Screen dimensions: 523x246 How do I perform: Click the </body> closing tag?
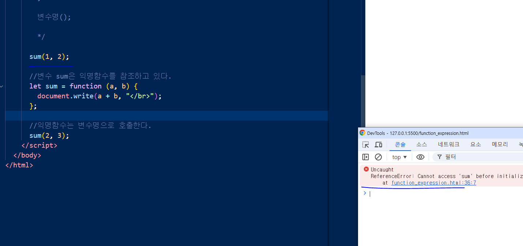27,155
